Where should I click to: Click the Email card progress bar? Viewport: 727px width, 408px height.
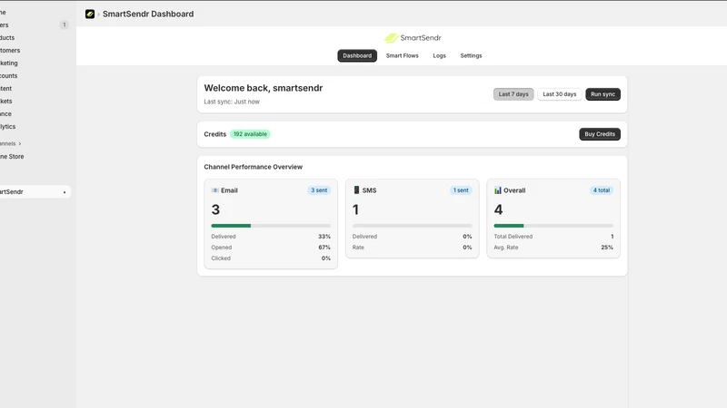(x=271, y=226)
